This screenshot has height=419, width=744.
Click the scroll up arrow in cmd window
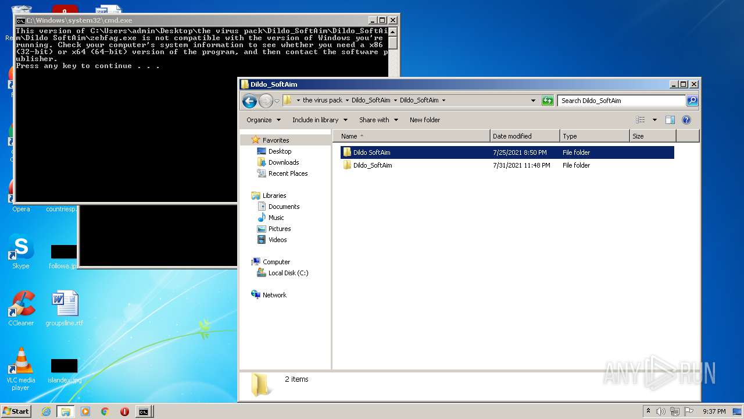[x=393, y=31]
